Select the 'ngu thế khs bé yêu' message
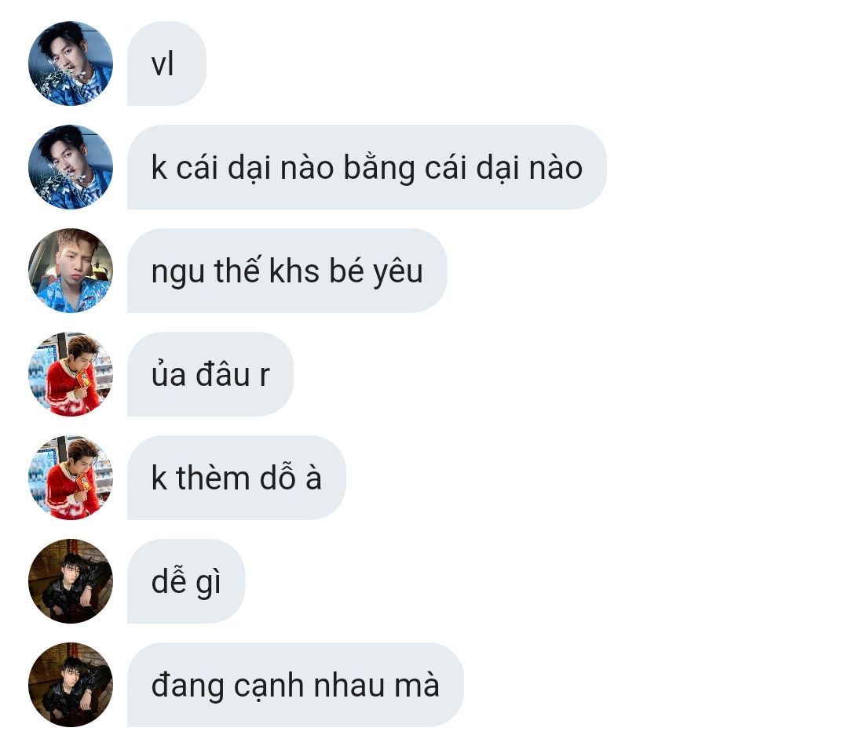 287,270
